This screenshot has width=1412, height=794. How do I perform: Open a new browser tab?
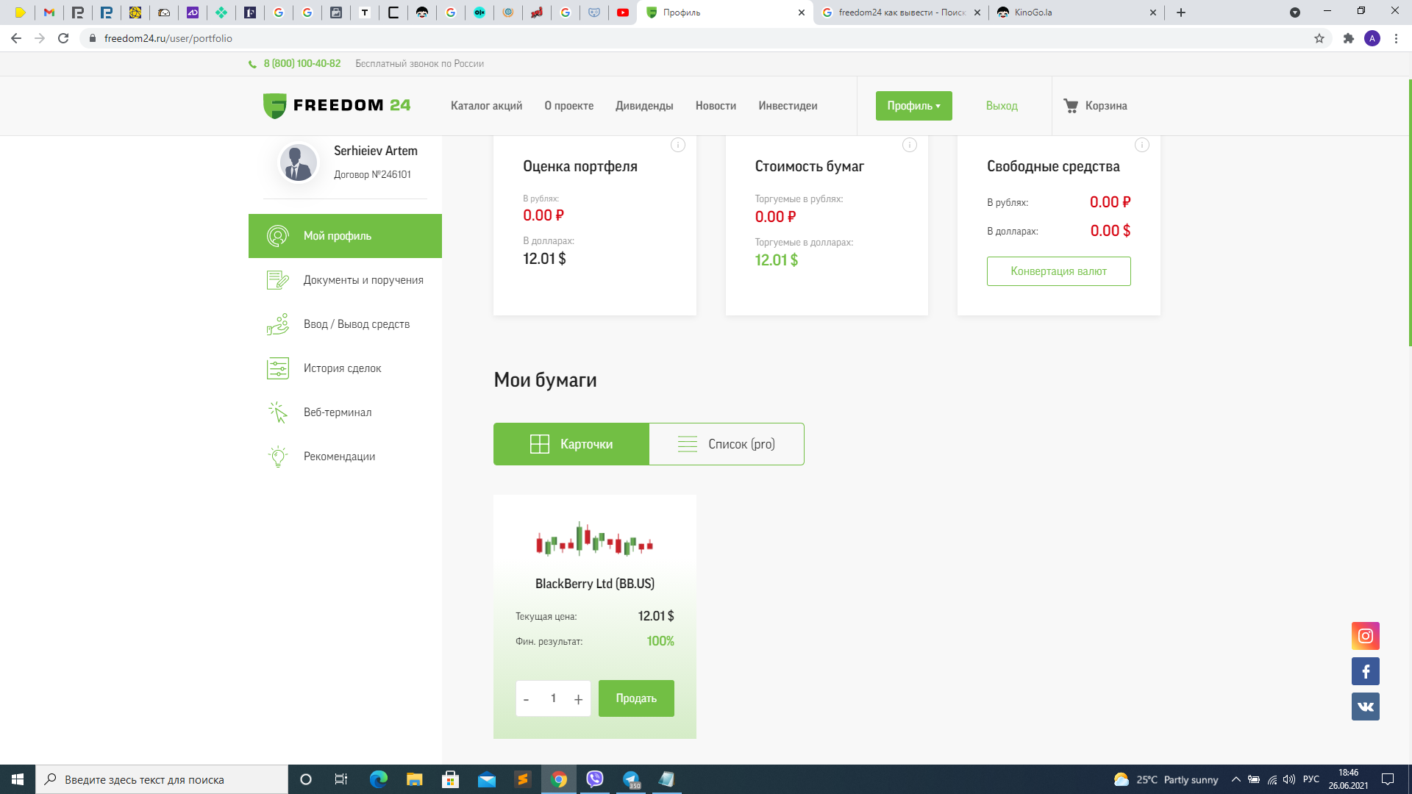[x=1181, y=12]
